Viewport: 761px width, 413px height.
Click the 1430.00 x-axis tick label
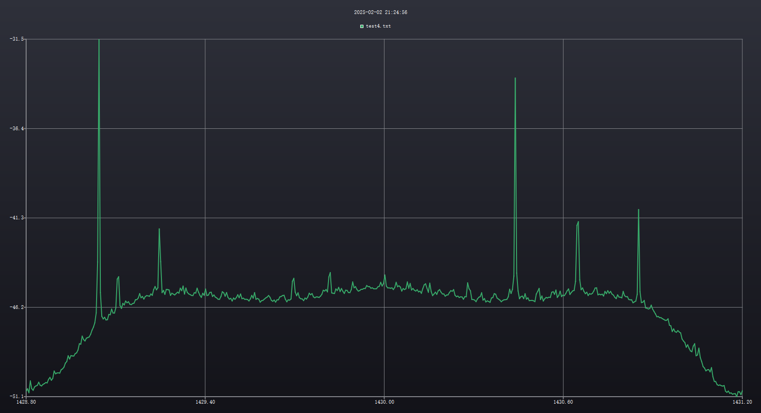coord(384,402)
